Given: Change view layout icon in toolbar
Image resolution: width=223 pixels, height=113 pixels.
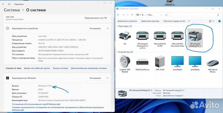Looking at the screenshot, I should 210,21.
